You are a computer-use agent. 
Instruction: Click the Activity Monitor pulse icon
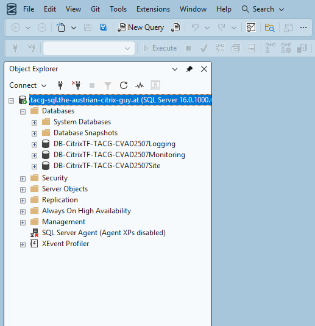[x=140, y=85]
